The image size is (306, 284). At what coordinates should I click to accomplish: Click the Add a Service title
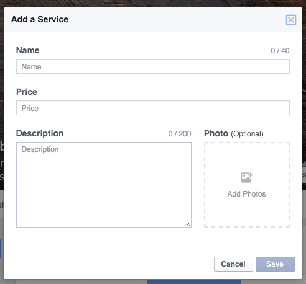[40, 19]
